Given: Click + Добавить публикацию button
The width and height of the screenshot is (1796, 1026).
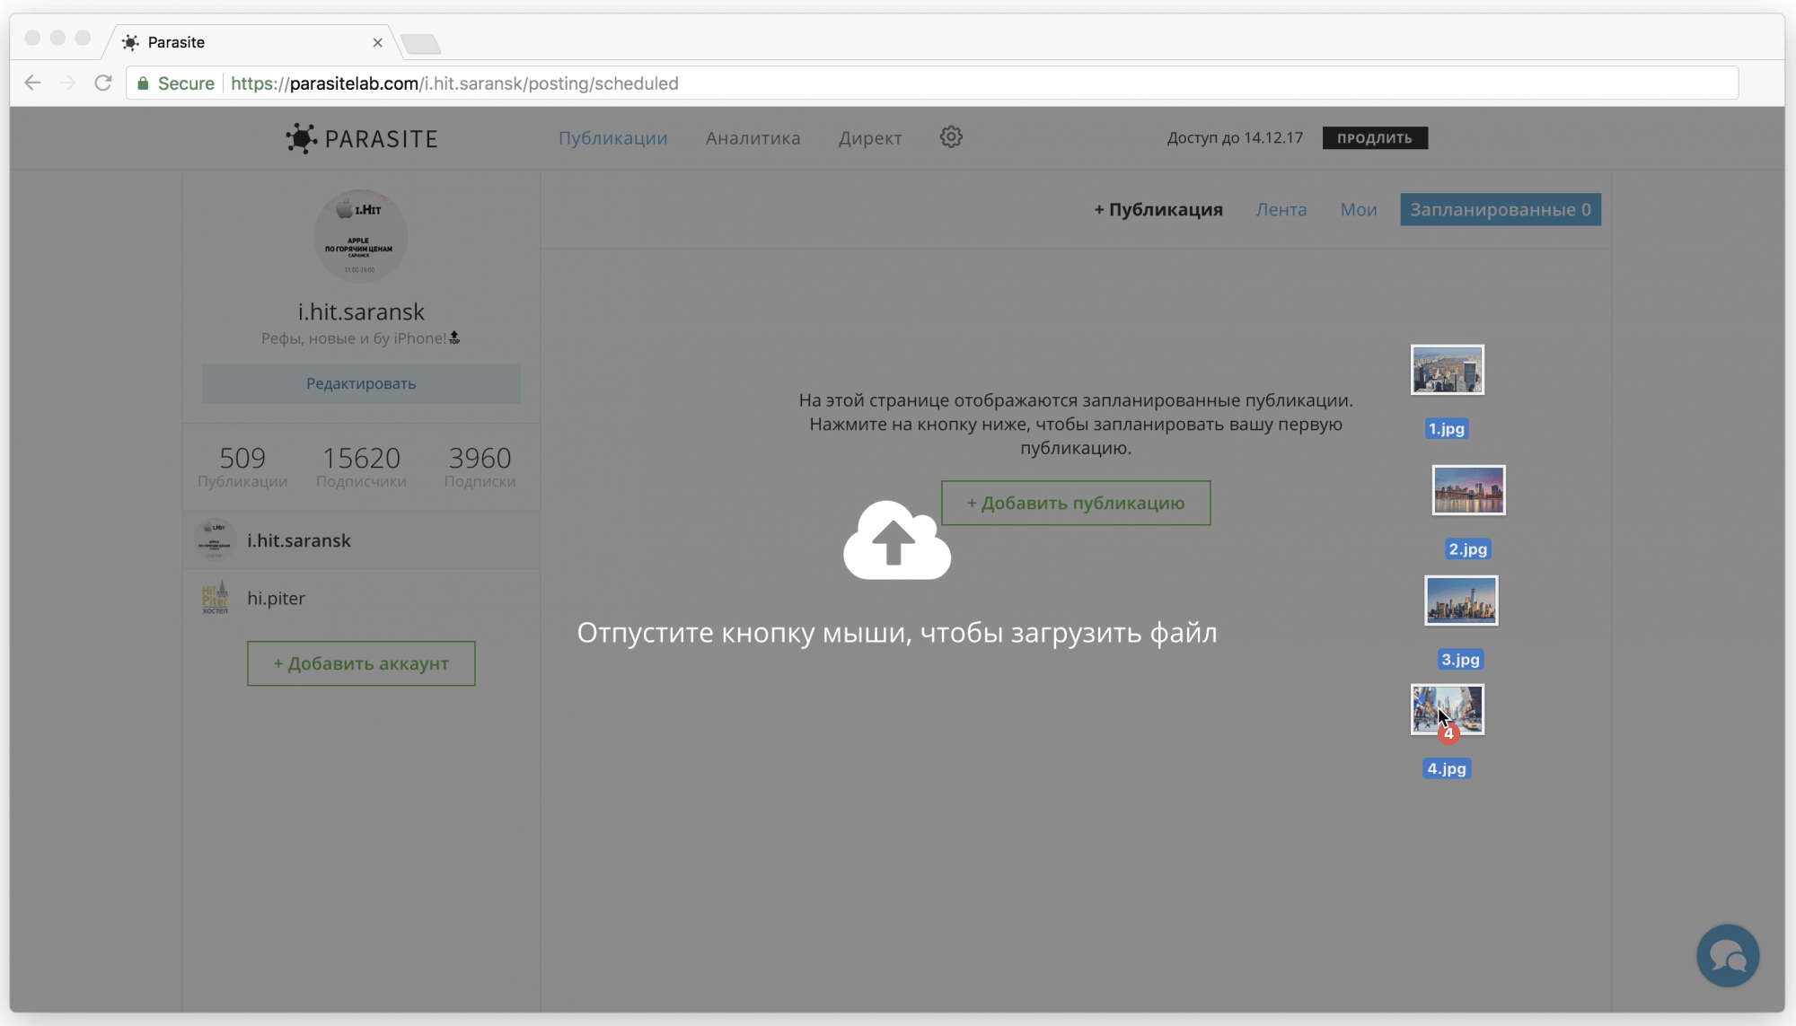Looking at the screenshot, I should click(x=1075, y=504).
